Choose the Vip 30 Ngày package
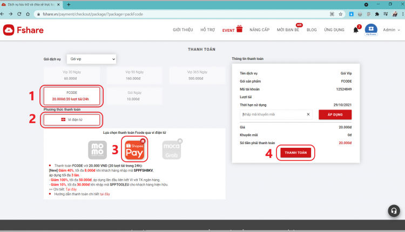Screen dimensions: 405x232 click(71, 75)
